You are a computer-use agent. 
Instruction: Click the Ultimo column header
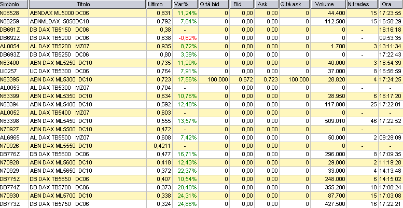pyautogui.click(x=159, y=4)
